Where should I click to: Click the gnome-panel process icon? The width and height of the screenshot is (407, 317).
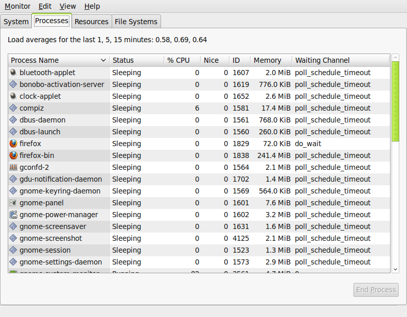pyautogui.click(x=13, y=203)
